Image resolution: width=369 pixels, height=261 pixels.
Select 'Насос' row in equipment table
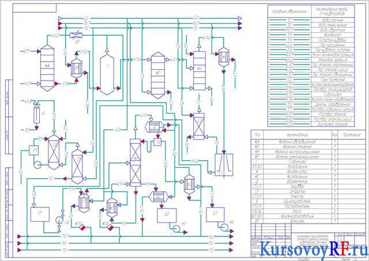308,211
